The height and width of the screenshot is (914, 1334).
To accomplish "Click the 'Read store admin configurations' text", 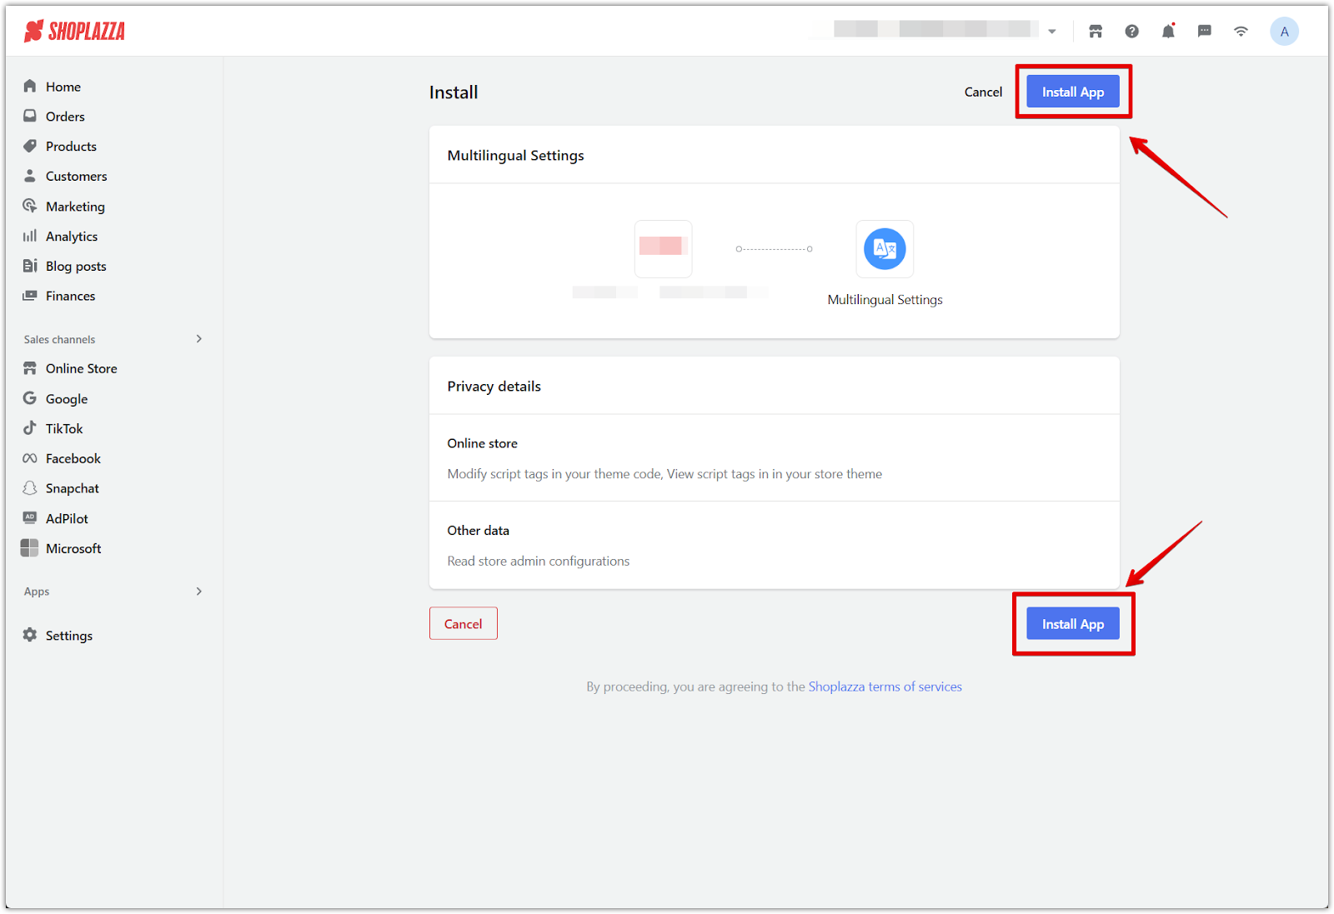I will click(538, 561).
